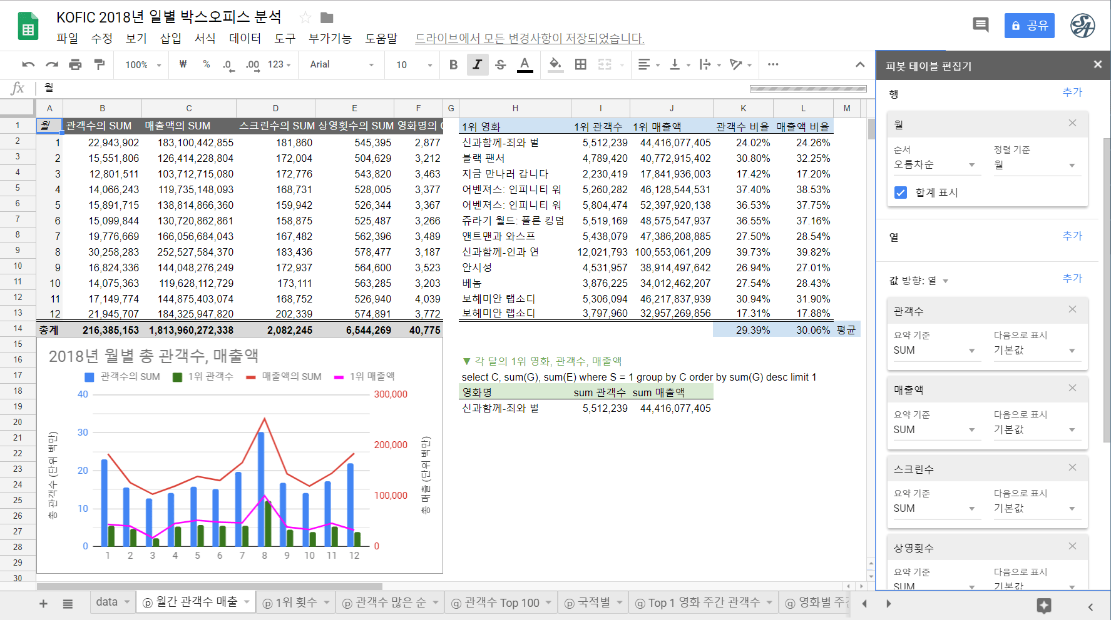The height and width of the screenshot is (620, 1111).
Task: Open the fill color bucket tool
Action: click(x=555, y=64)
